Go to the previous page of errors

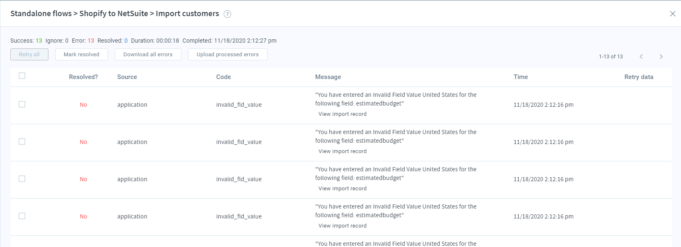641,56
